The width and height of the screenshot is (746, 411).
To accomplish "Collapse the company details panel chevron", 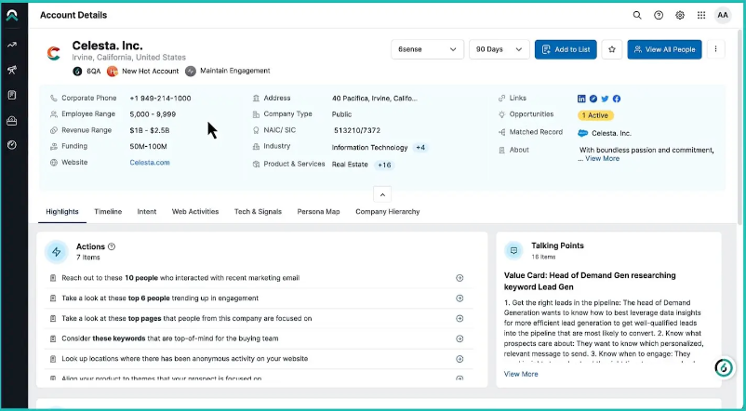I will point(382,194).
